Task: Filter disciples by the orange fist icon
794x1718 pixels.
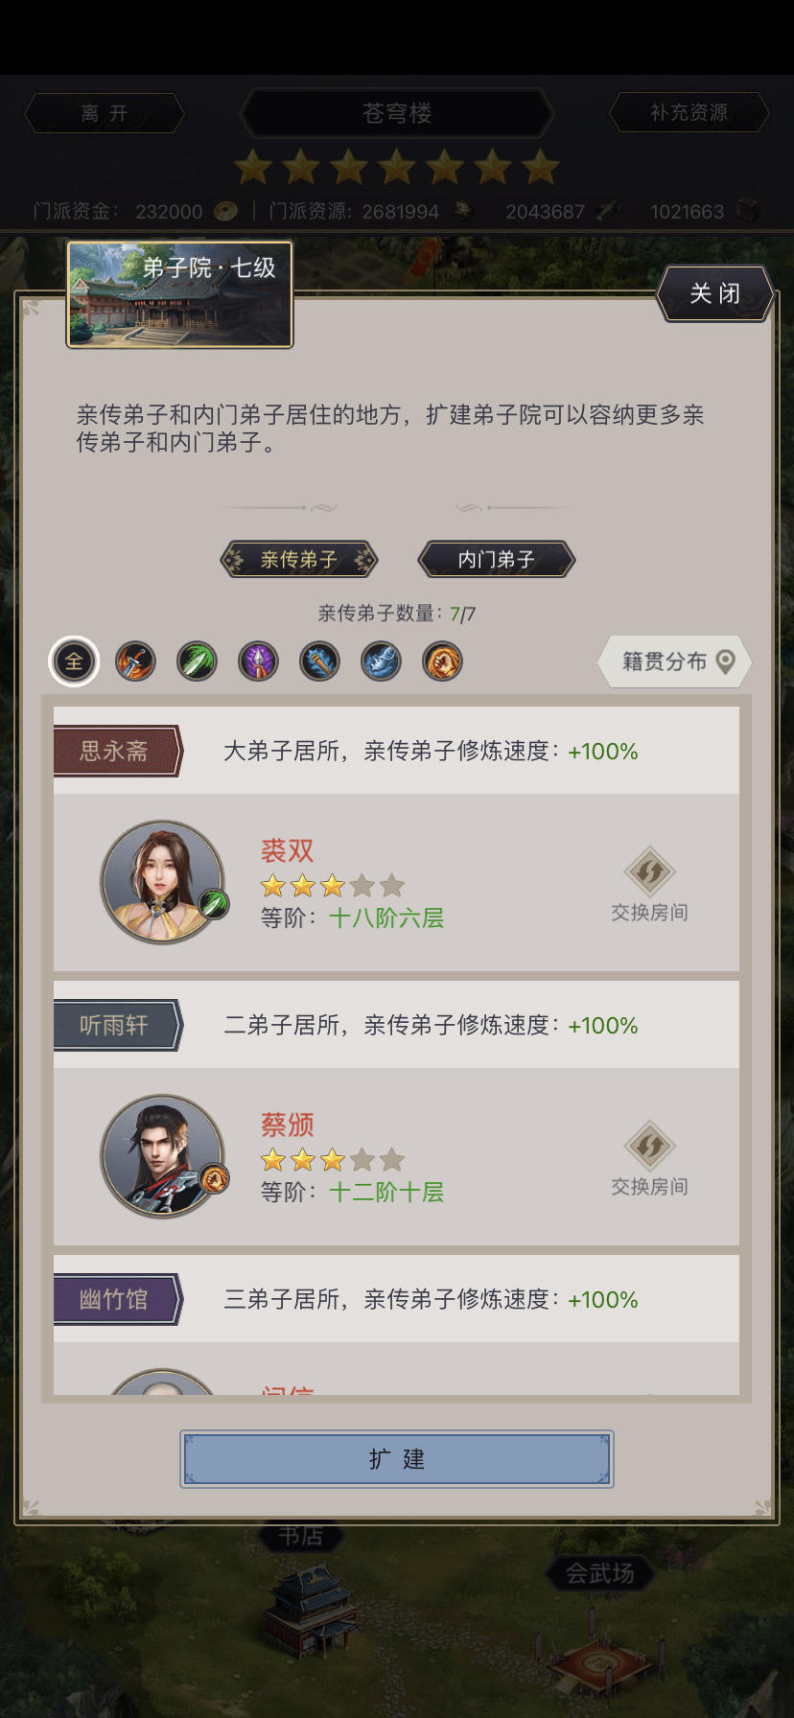Action: pos(442,662)
